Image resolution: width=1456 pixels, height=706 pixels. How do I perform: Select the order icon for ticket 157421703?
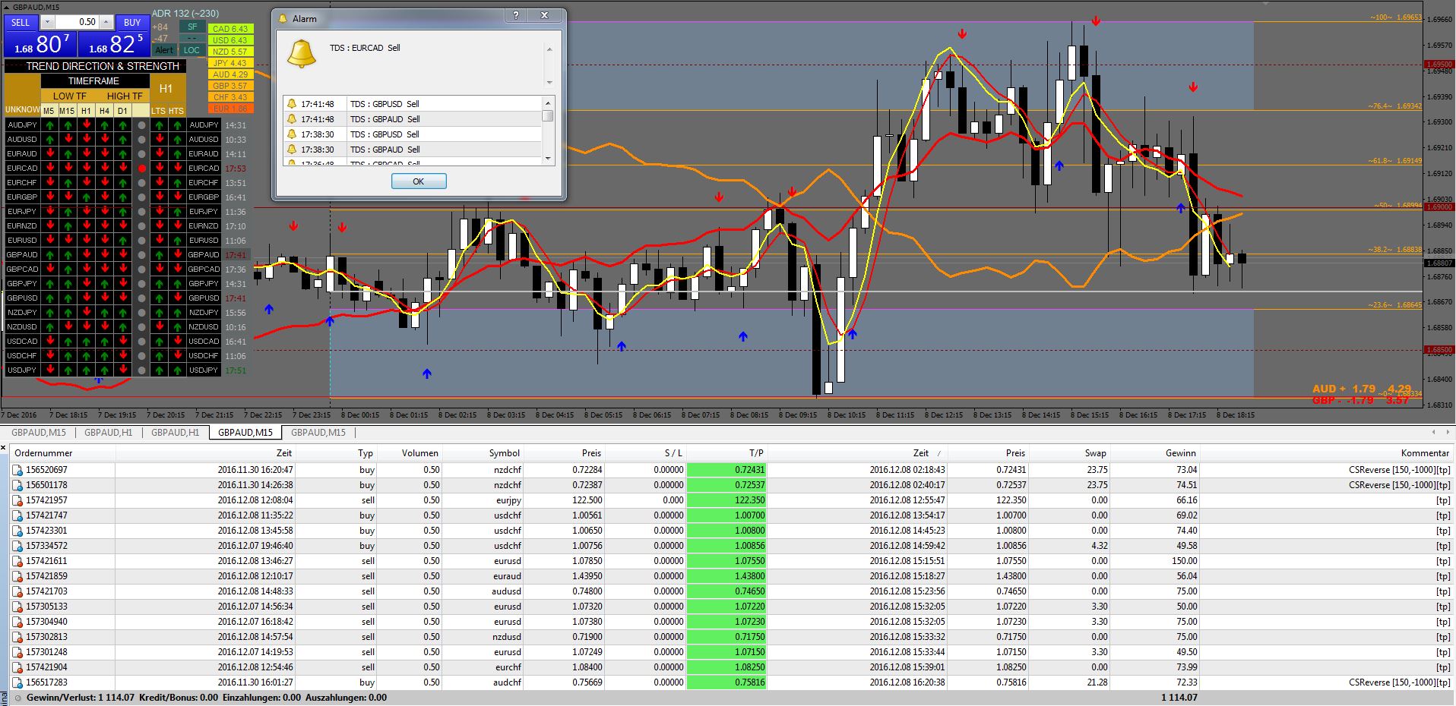[17, 591]
